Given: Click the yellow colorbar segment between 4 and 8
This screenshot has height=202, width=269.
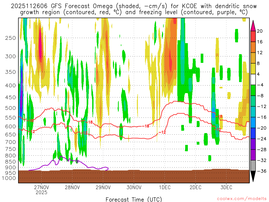Looking at the screenshot, I should click(253, 69).
